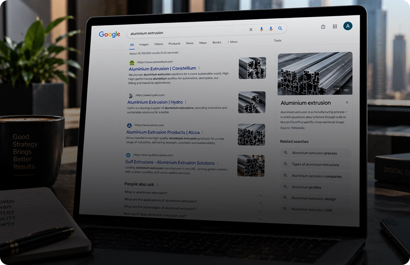This screenshot has height=265, width=410.
Task: Click Hydro site favicon
Action: 130,96
